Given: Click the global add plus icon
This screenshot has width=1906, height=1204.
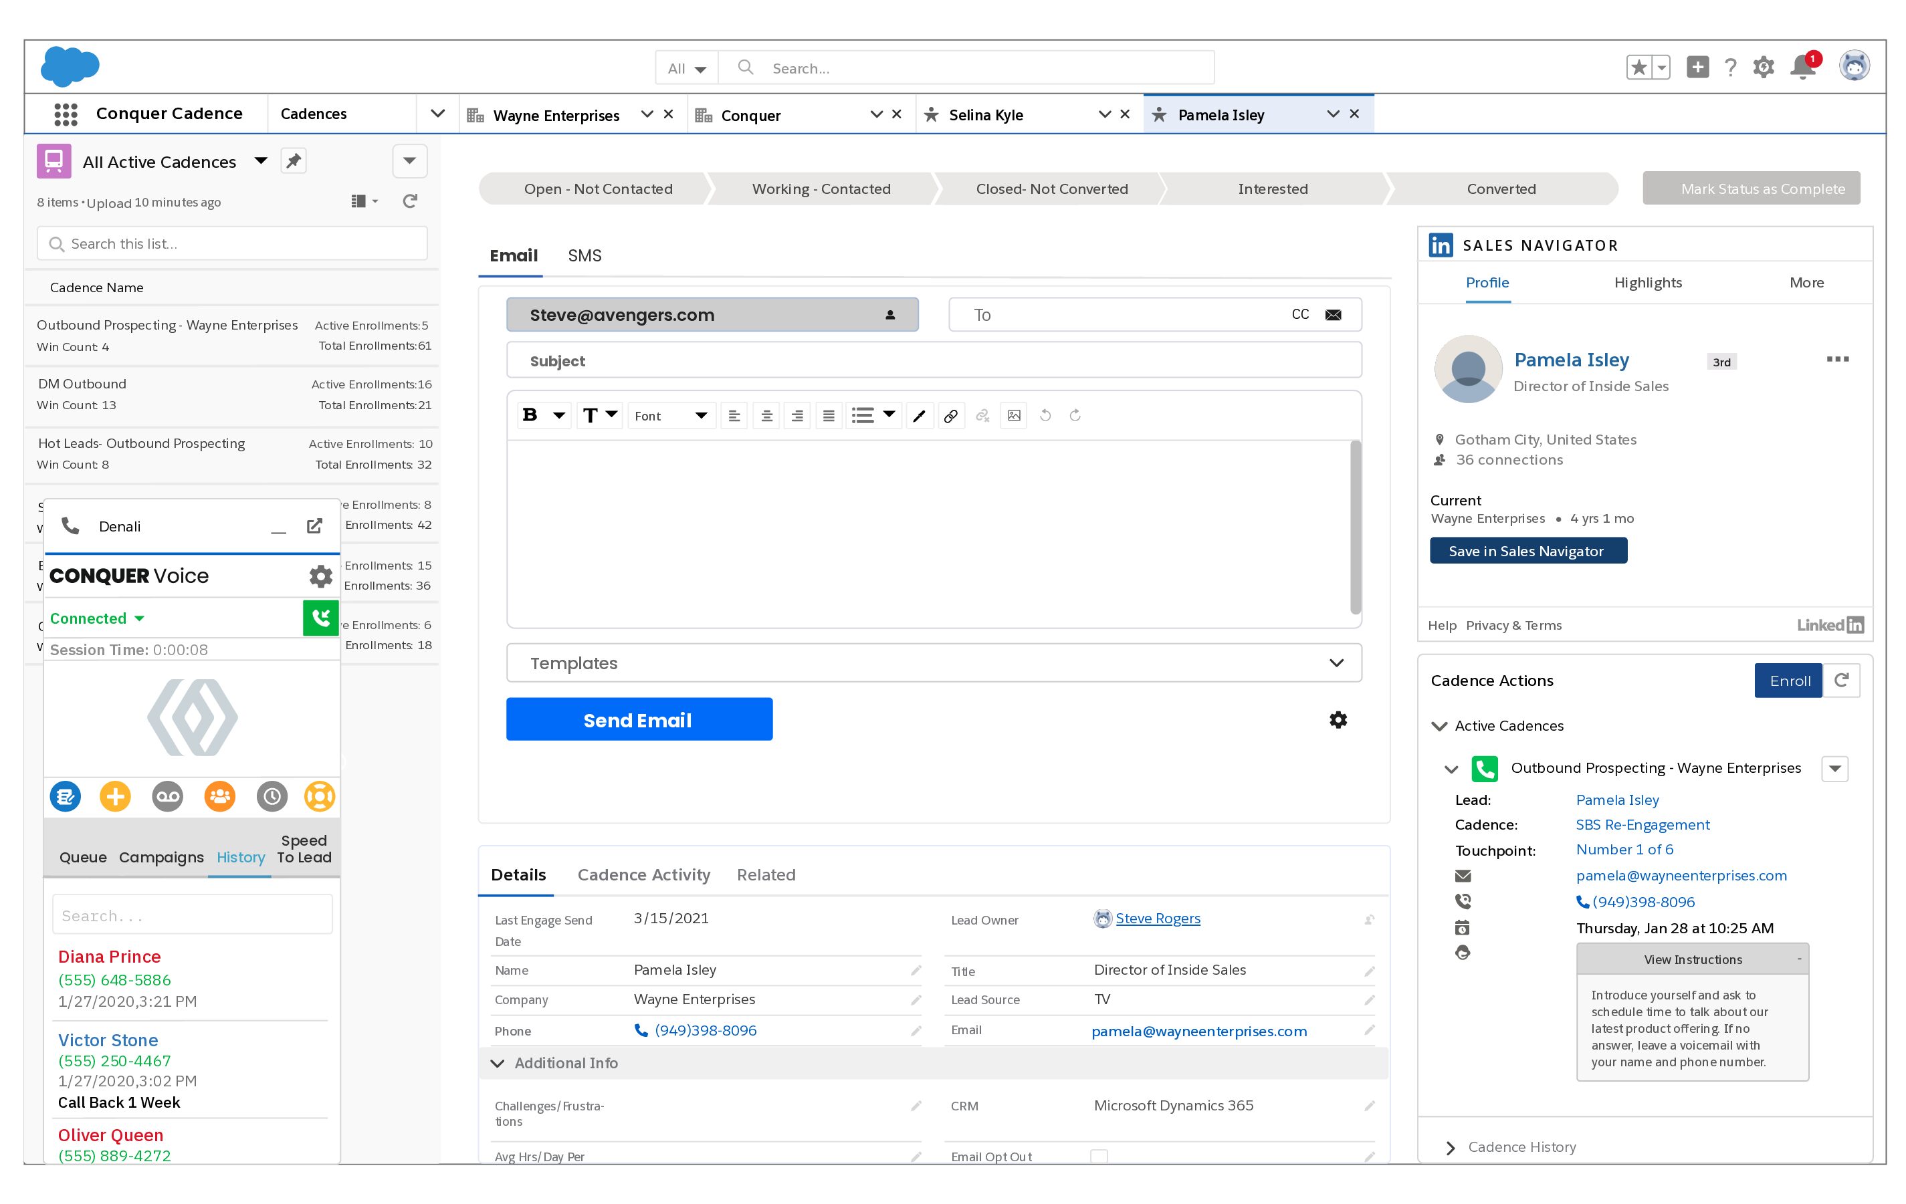Looking at the screenshot, I should [1697, 68].
